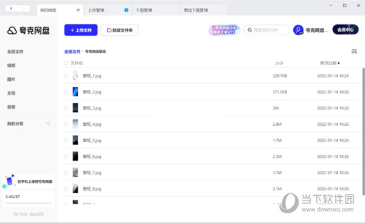Click the 新建文件夹 button

(x=120, y=30)
